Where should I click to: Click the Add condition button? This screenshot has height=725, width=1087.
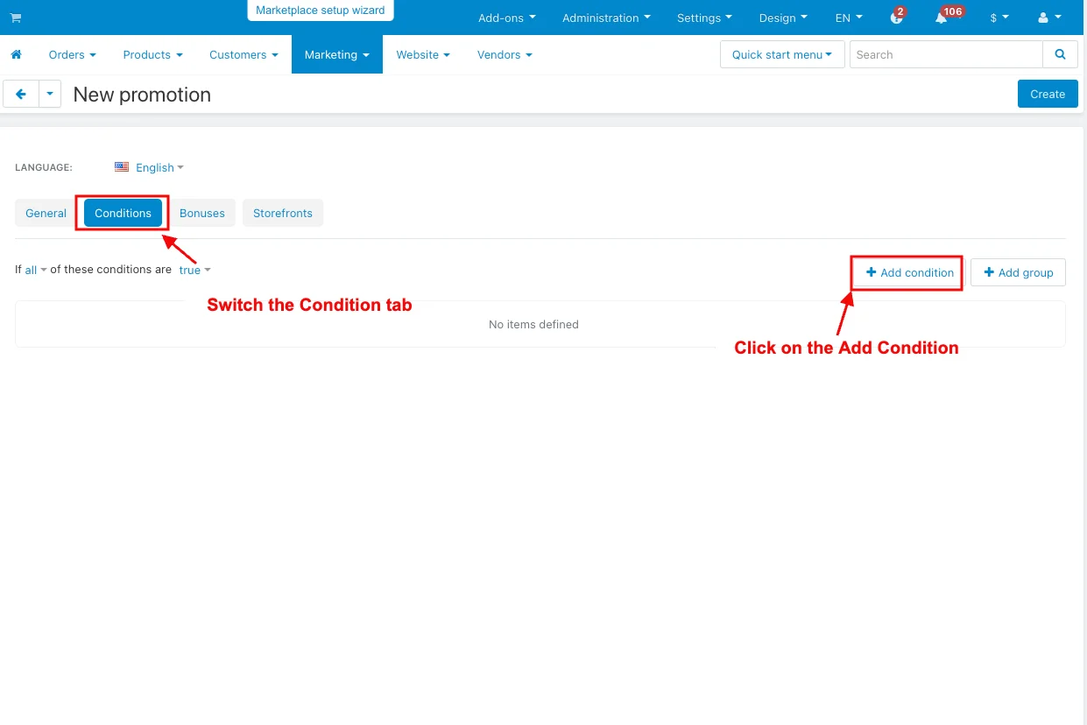[x=908, y=272]
